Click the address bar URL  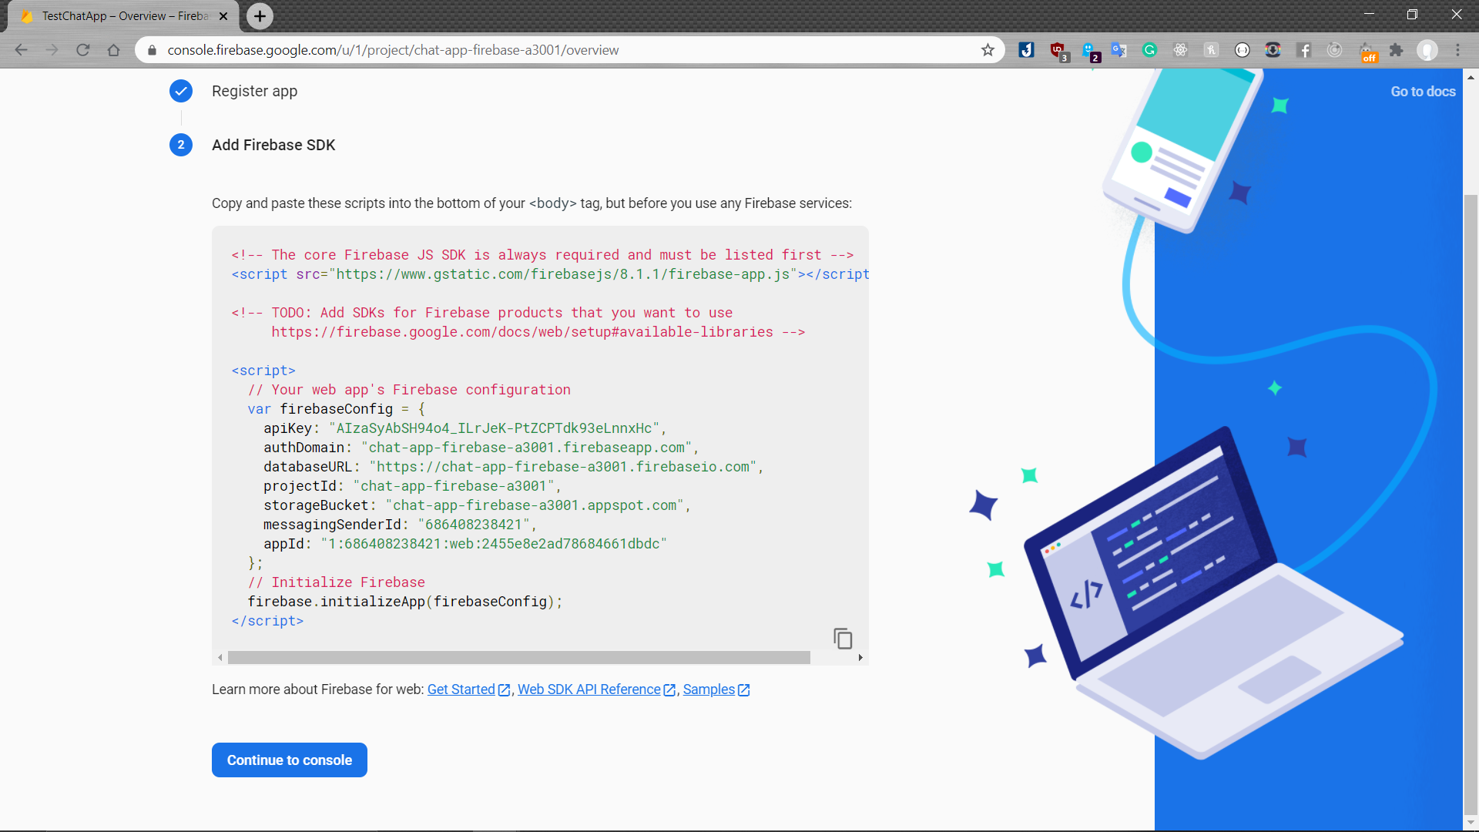[393, 50]
